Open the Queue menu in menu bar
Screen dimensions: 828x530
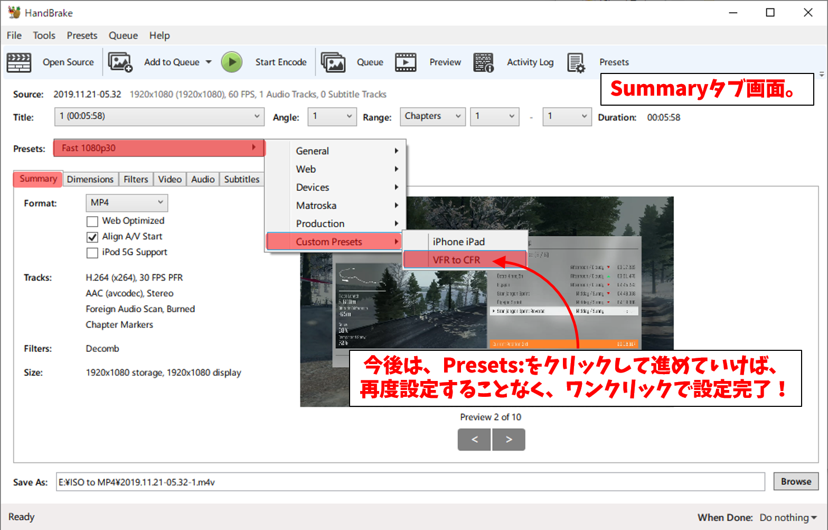click(x=123, y=35)
